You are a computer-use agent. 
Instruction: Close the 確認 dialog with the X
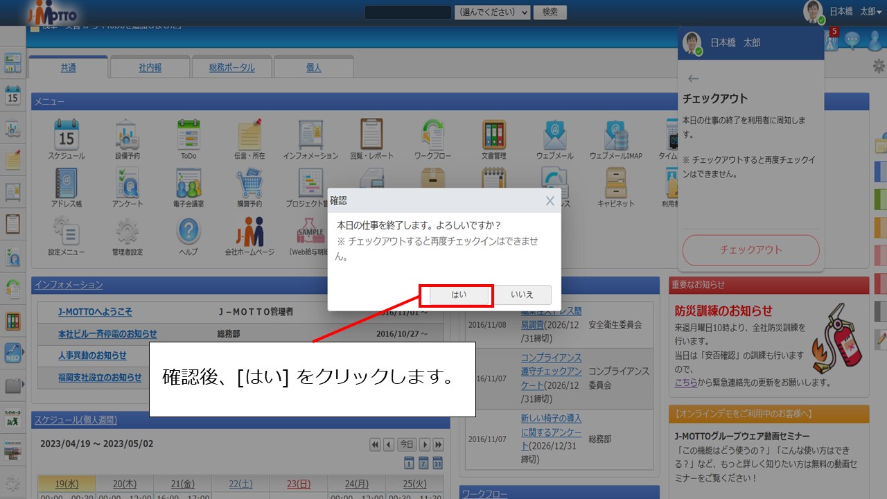click(x=550, y=200)
